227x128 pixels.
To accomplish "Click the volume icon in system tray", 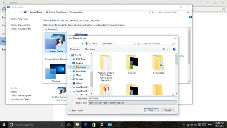I will click(192, 125).
